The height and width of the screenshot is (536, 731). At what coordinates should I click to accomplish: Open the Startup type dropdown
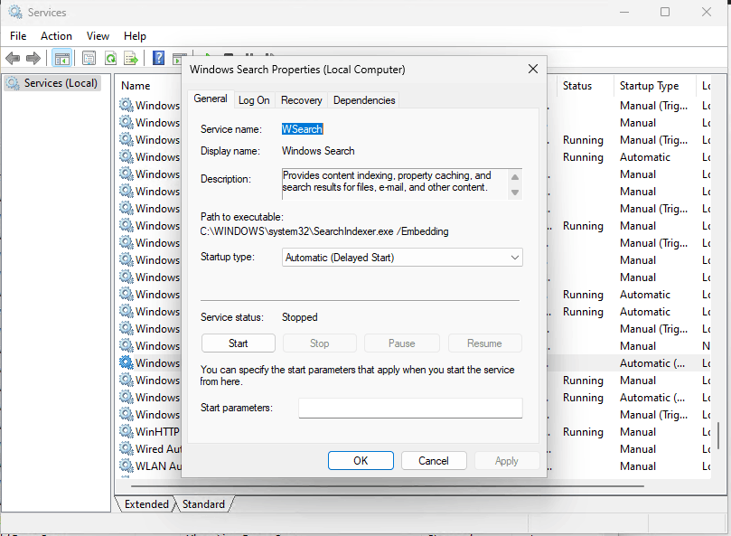[x=402, y=258]
